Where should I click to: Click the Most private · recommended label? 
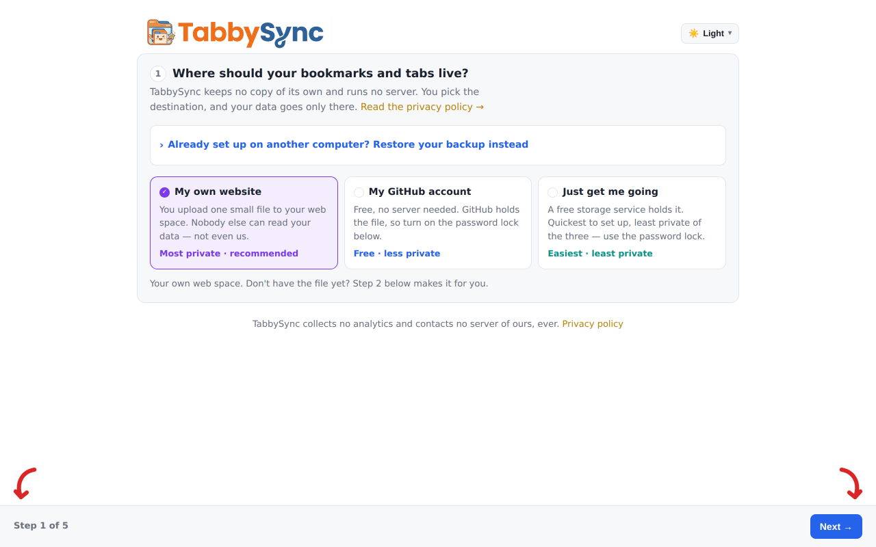[x=229, y=253]
